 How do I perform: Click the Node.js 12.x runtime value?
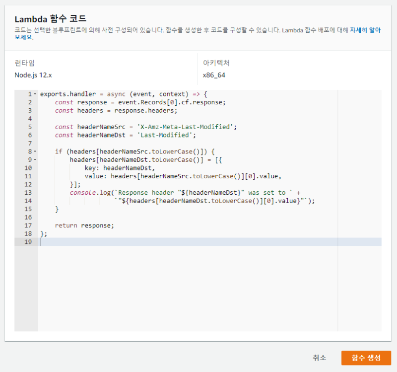click(x=32, y=75)
